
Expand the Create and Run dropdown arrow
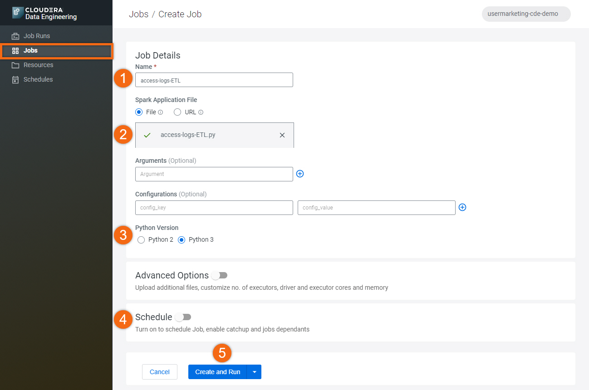coord(254,372)
